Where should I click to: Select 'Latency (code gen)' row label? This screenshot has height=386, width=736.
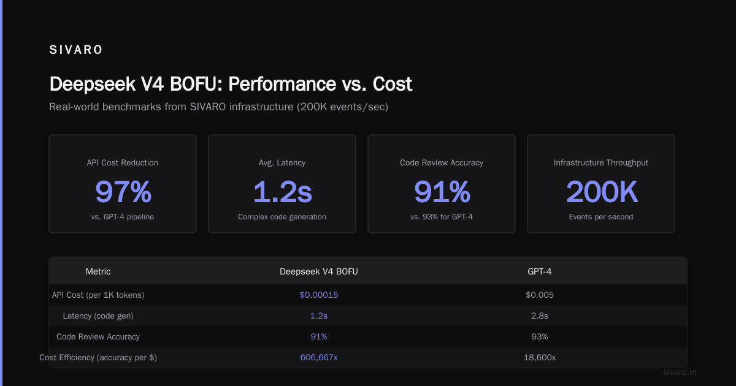(x=98, y=316)
